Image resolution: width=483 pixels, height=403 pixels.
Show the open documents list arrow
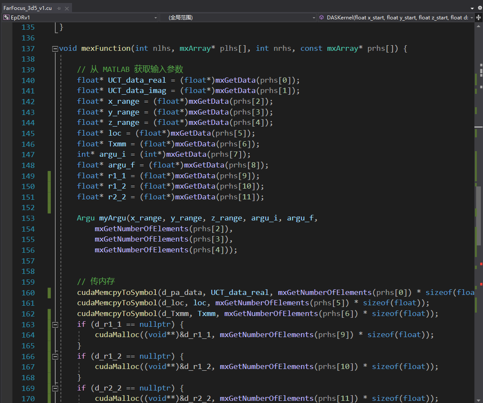472,8
